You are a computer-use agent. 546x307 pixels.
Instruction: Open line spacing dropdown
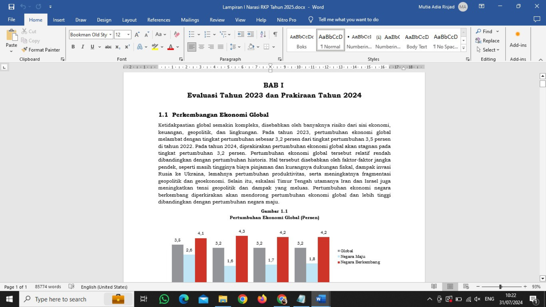click(235, 47)
